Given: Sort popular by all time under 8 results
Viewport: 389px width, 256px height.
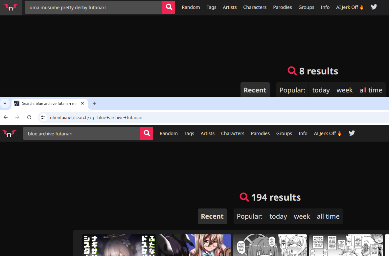Looking at the screenshot, I should click(x=371, y=90).
